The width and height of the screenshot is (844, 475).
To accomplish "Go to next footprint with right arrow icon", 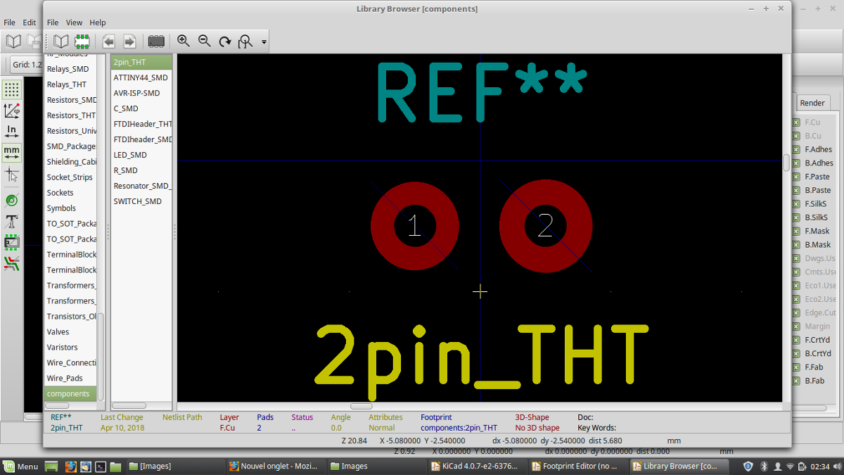I will [129, 42].
